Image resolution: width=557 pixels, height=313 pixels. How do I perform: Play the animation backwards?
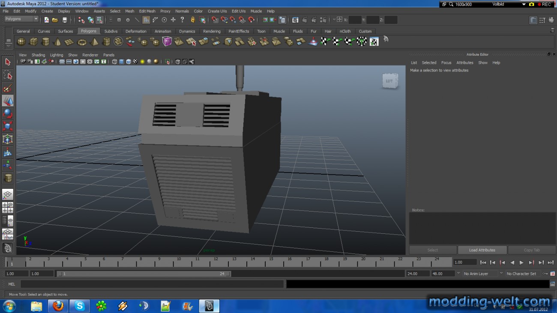(x=512, y=262)
